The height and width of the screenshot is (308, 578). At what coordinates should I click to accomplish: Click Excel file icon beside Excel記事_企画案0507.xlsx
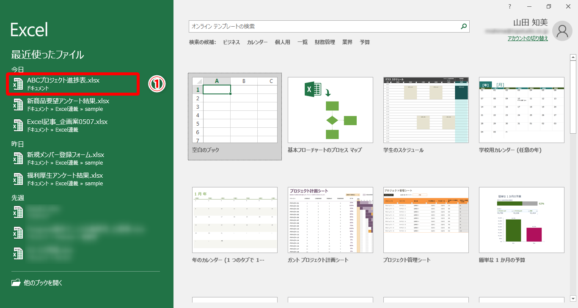pos(18,125)
